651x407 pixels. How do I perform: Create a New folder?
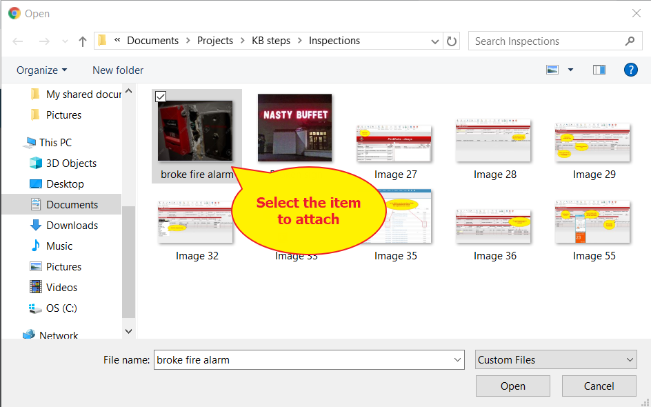coord(118,70)
